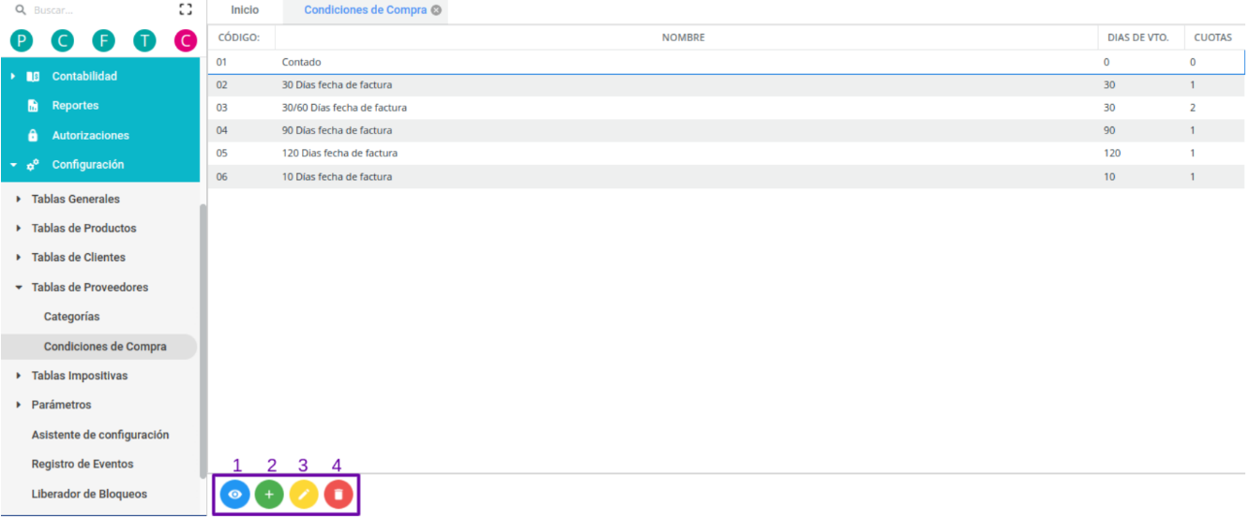Click the days value 120

1112,154
